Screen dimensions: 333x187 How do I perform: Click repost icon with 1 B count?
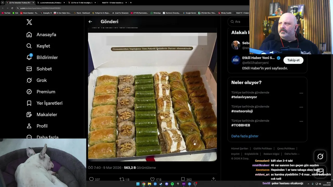(x=121, y=179)
